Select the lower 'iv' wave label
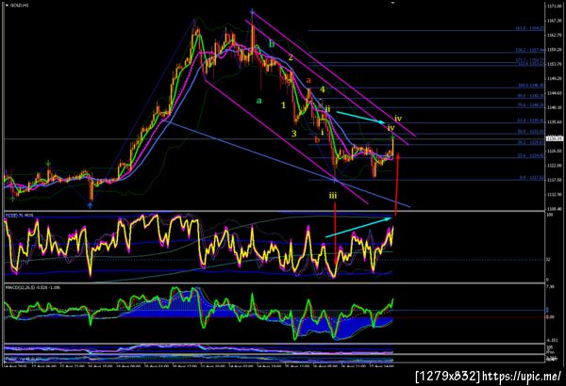Screen dimensions: 566x386 [x=391, y=128]
